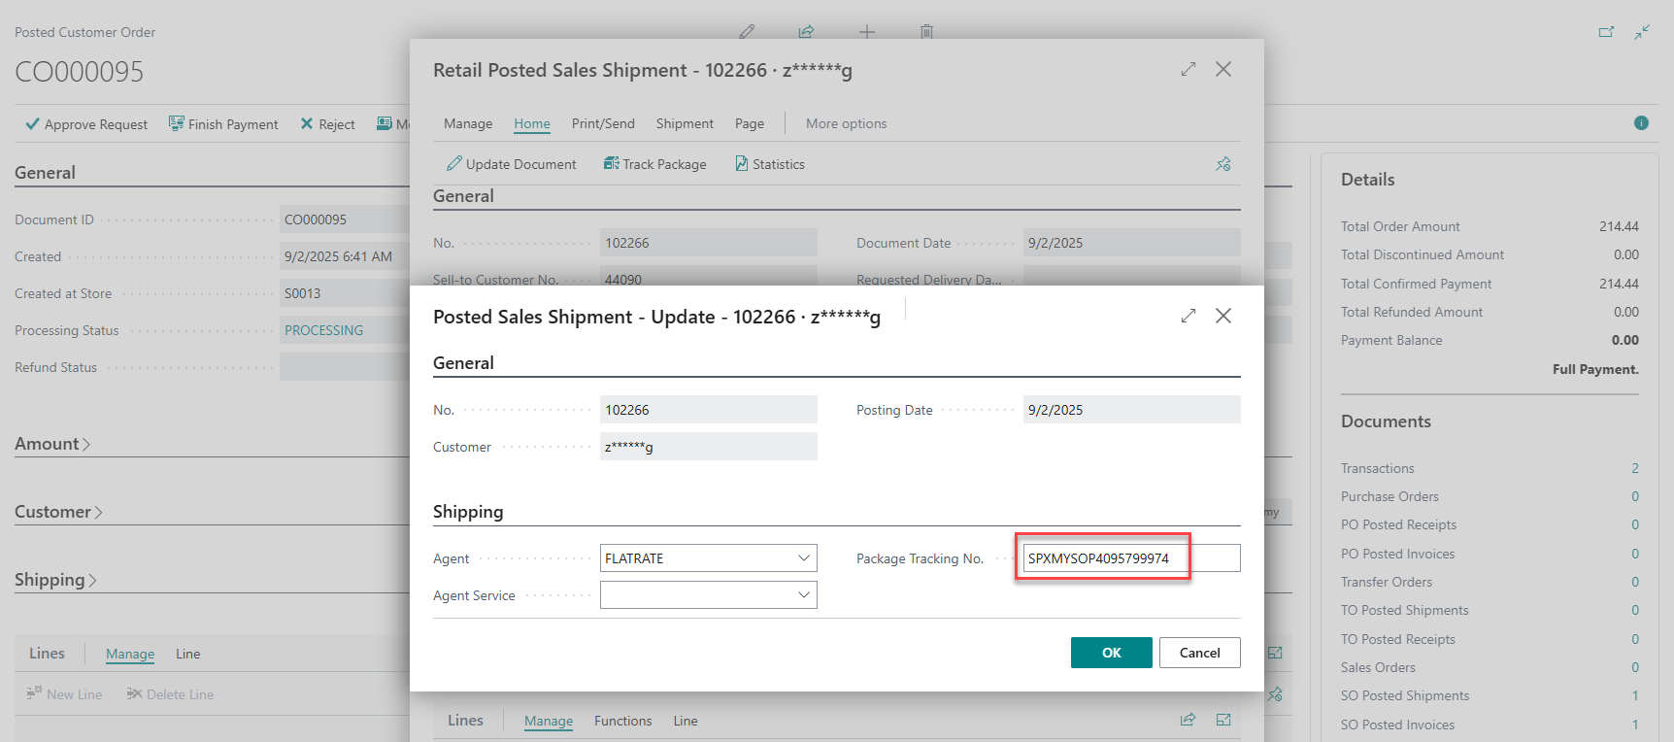Image resolution: width=1674 pixels, height=742 pixels.
Task: Click the share icon in Lines section
Action: (1188, 720)
